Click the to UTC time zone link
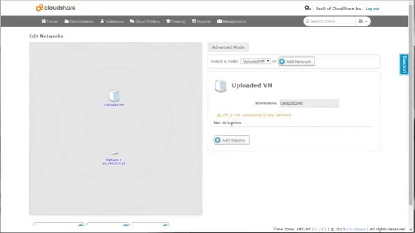 pyautogui.click(x=319, y=229)
